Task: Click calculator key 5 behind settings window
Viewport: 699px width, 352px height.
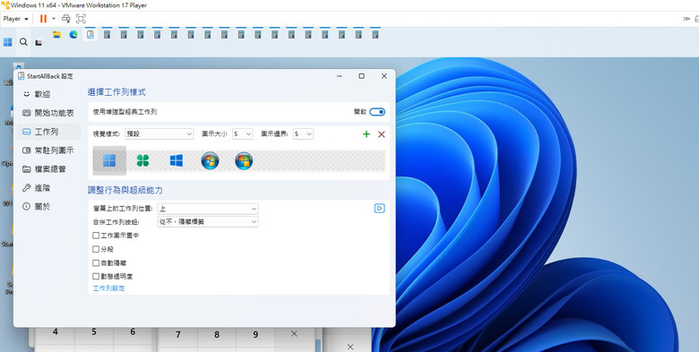Action: (x=94, y=332)
